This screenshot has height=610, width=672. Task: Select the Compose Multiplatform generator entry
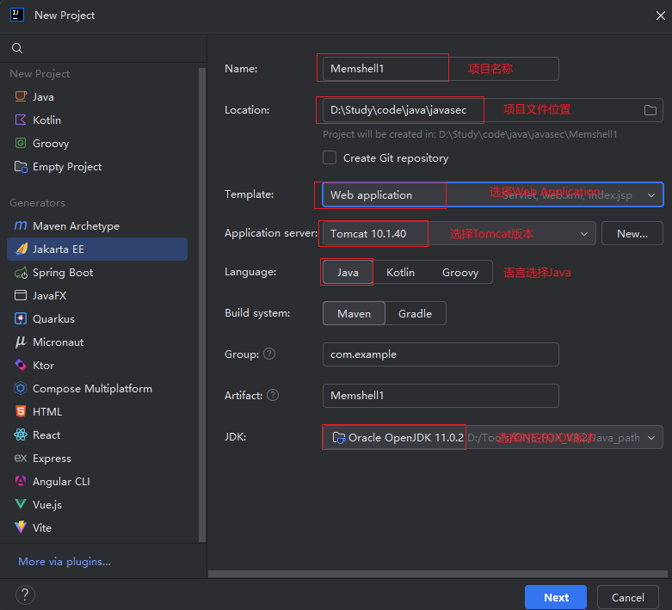[97, 388]
